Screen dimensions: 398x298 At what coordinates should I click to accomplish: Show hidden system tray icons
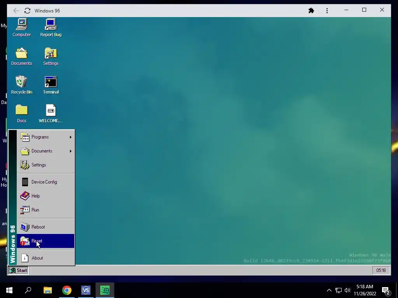(329, 290)
